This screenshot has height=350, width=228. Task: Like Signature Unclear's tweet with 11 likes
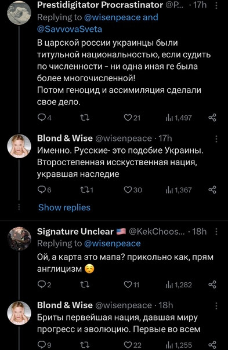tap(128, 285)
